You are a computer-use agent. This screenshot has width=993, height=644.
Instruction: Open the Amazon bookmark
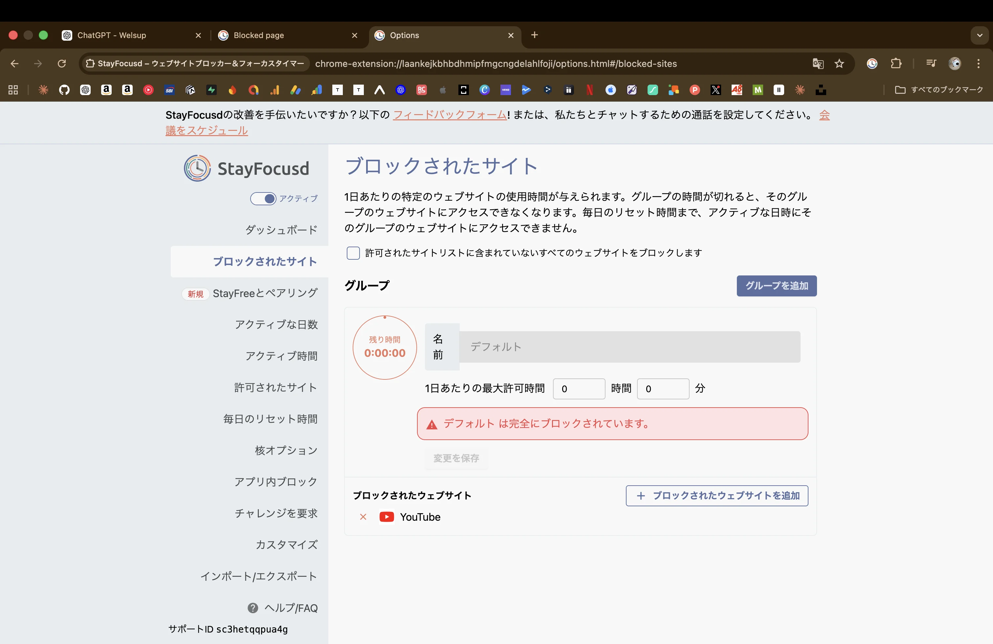coord(106,90)
